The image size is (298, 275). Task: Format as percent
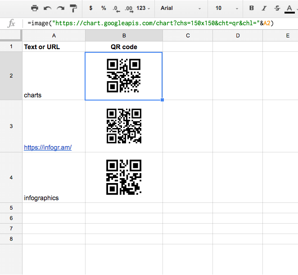pos(104,8)
